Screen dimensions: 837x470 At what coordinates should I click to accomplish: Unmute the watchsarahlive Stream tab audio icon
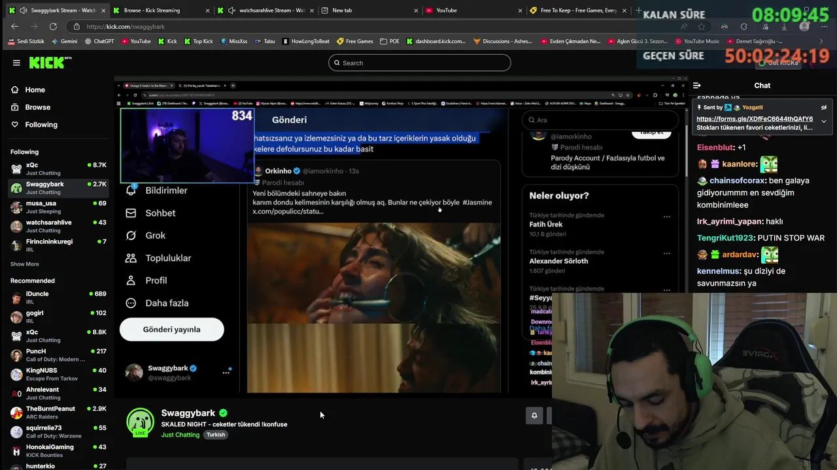(231, 10)
